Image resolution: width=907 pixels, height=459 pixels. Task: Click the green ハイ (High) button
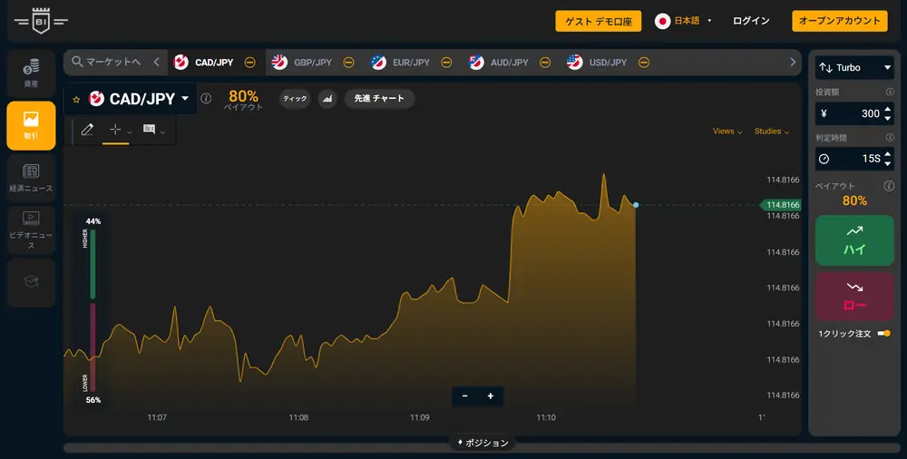(854, 240)
